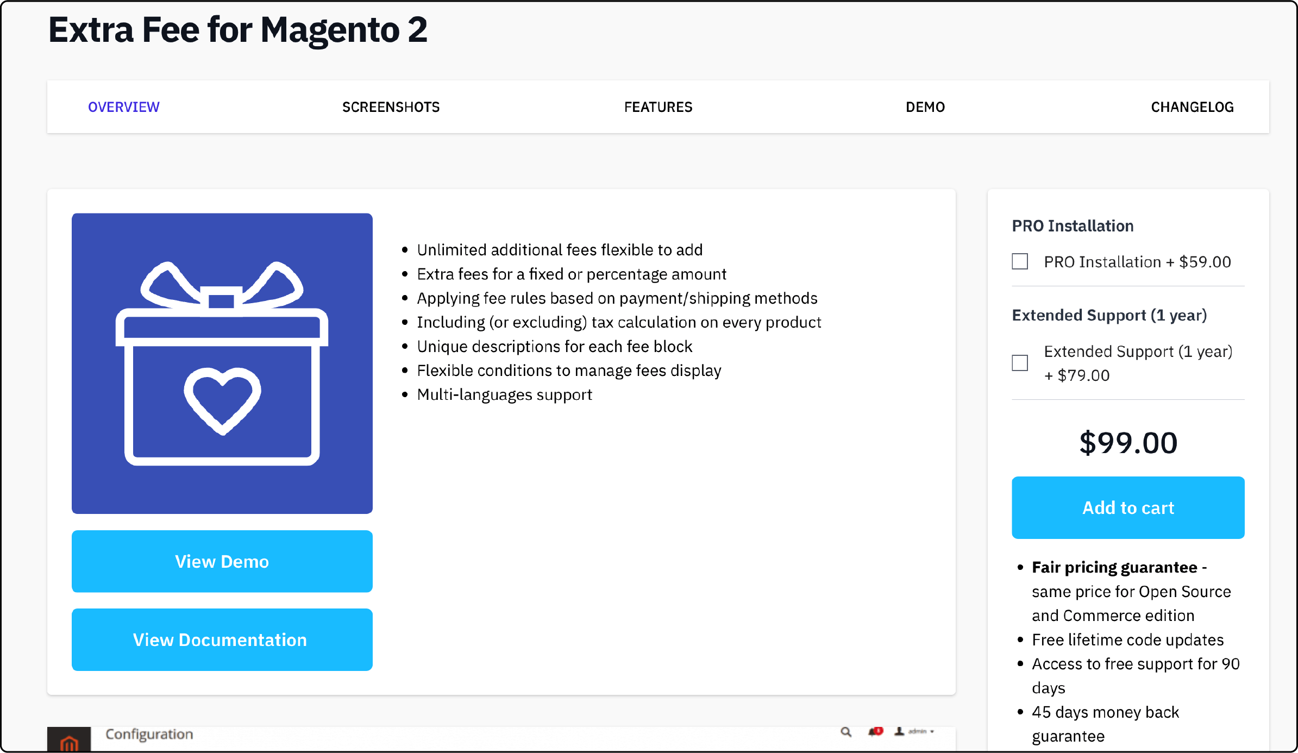The width and height of the screenshot is (1298, 753).
Task: Click the gift box product image
Action: (222, 363)
